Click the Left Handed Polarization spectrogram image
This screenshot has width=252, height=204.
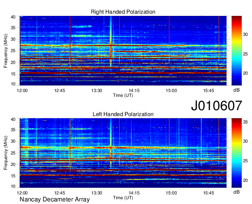tap(123, 153)
